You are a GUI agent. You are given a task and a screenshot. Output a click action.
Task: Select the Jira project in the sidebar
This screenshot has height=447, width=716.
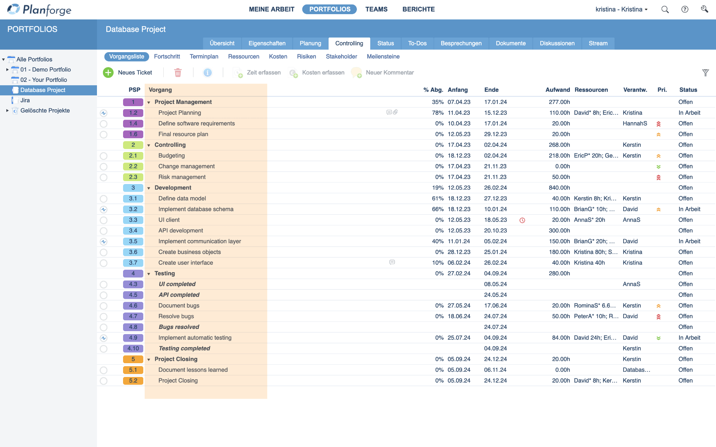pyautogui.click(x=25, y=100)
